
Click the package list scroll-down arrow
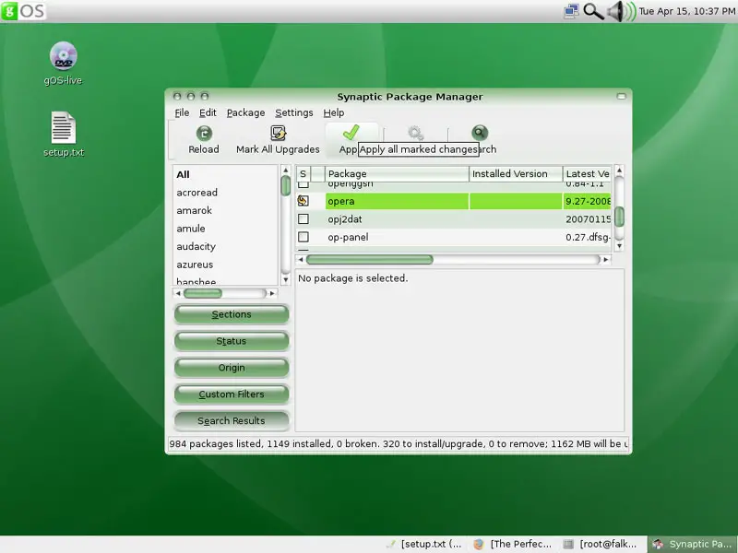click(619, 246)
